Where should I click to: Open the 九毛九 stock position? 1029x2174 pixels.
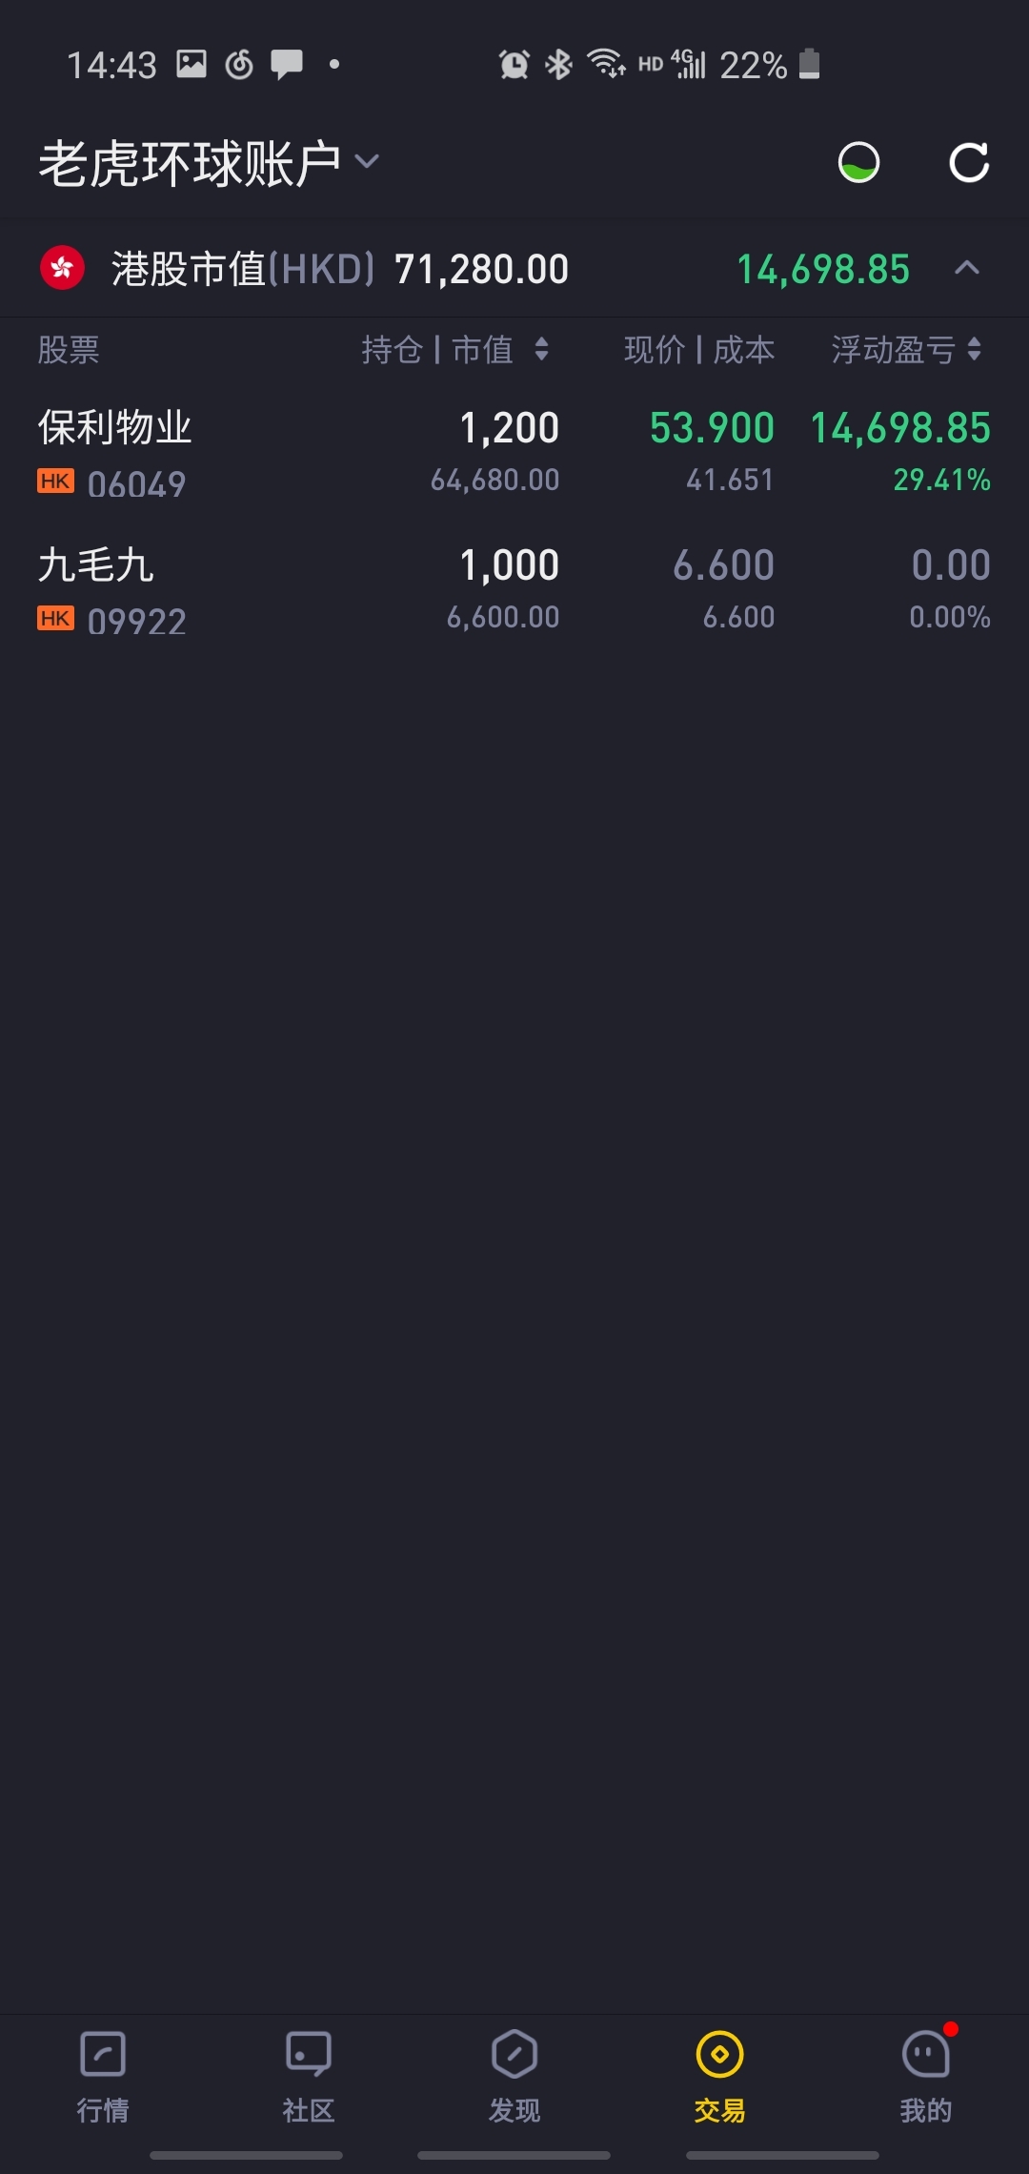click(x=514, y=591)
